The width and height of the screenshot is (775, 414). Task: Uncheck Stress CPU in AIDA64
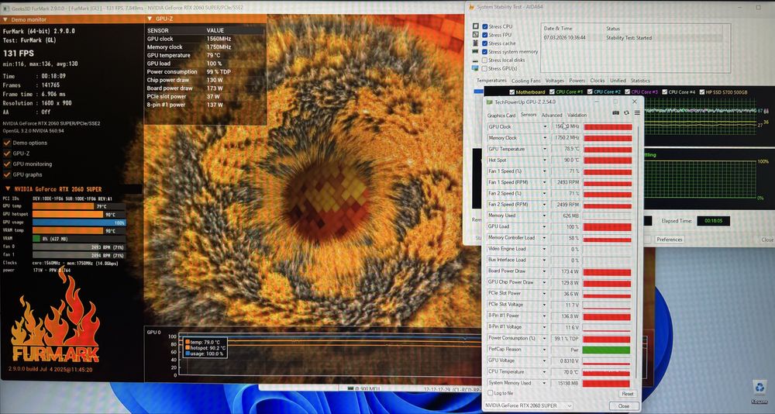click(485, 26)
